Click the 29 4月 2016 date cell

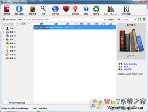click(68, 27)
